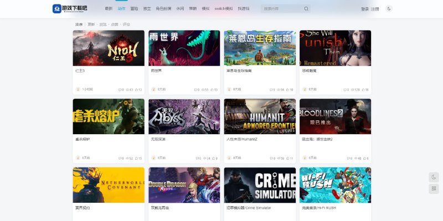Like the 仁王3 card
This screenshot has width=443, height=221.
point(136,90)
